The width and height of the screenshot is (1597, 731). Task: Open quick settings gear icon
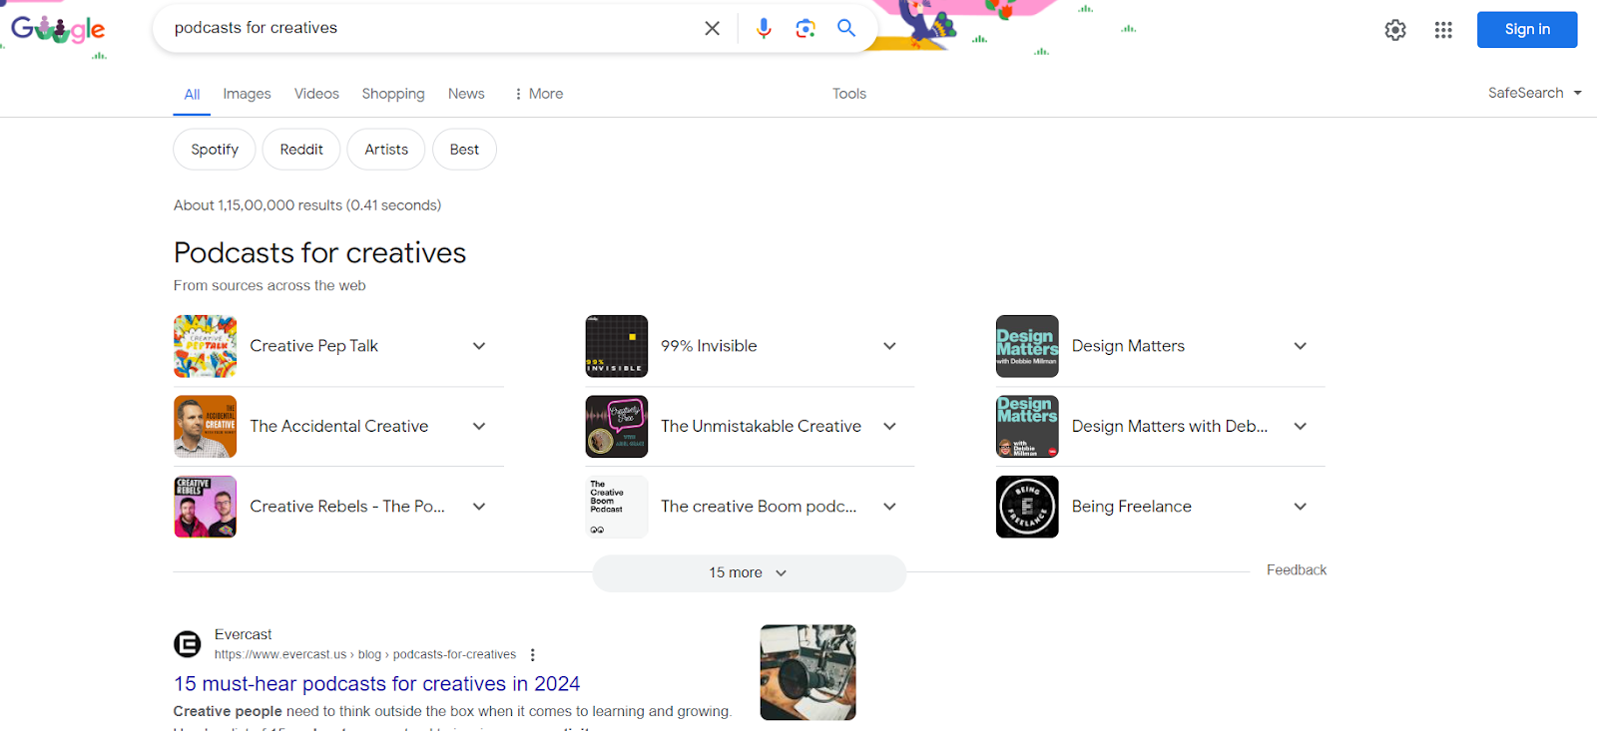click(x=1395, y=30)
